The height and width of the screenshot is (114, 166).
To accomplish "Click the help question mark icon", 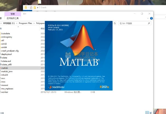I will [152, 18].
